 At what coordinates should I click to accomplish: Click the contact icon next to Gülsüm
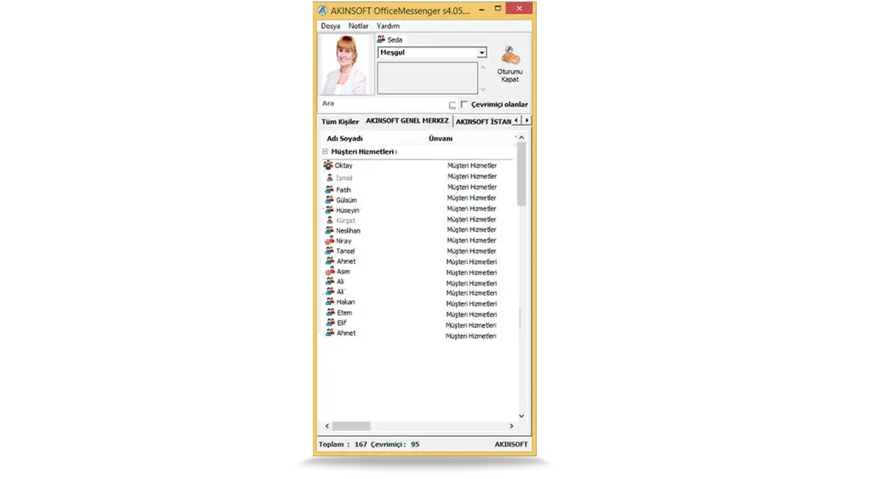(330, 200)
